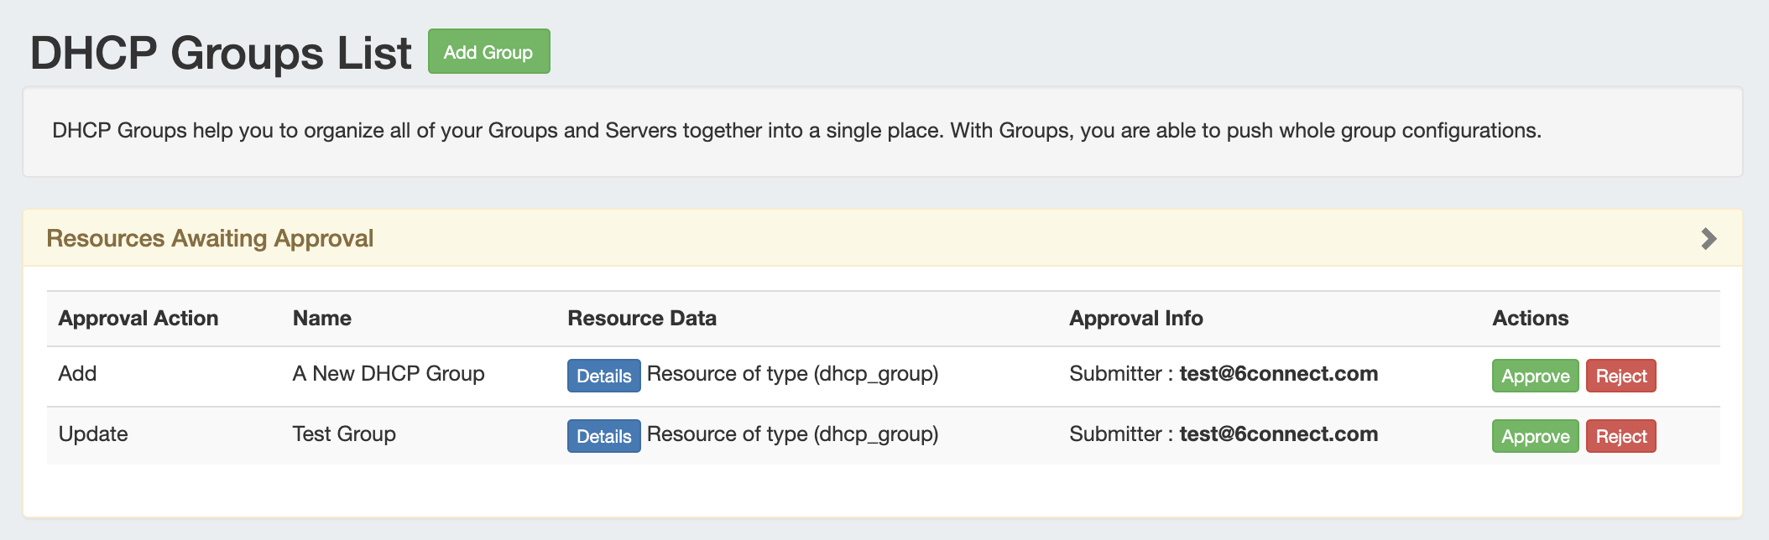Click the Resource Data column header
This screenshot has height=540, width=1769.
642,319
